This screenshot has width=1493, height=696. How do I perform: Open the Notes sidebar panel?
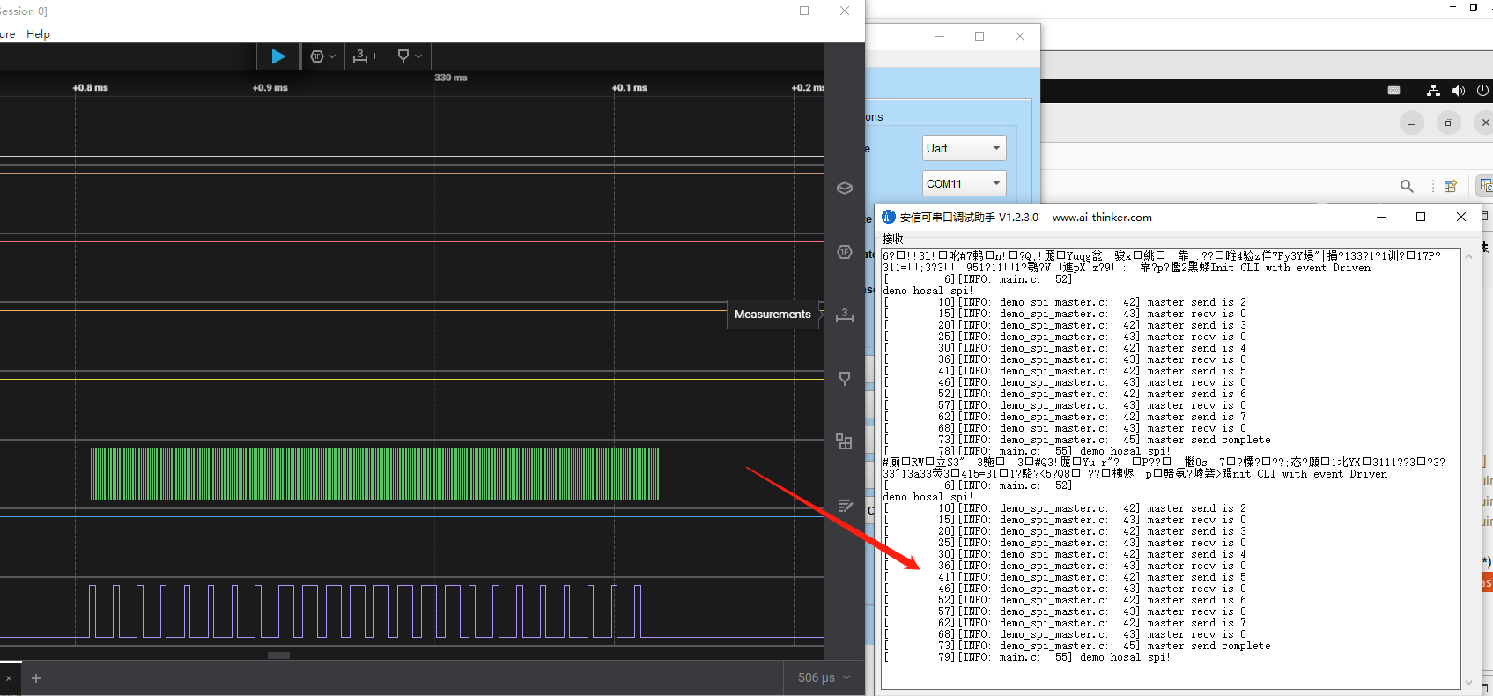click(845, 505)
